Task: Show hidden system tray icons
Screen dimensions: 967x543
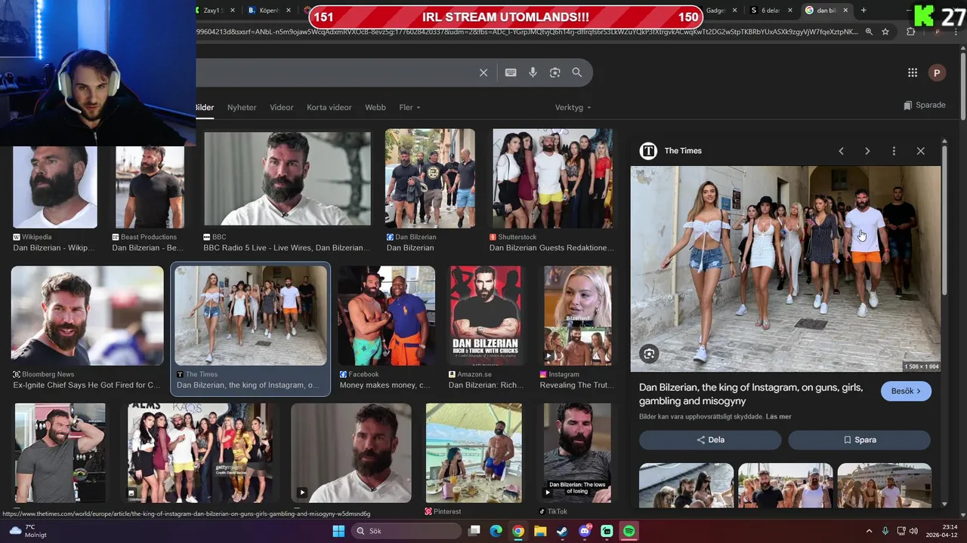Action: [x=869, y=531]
